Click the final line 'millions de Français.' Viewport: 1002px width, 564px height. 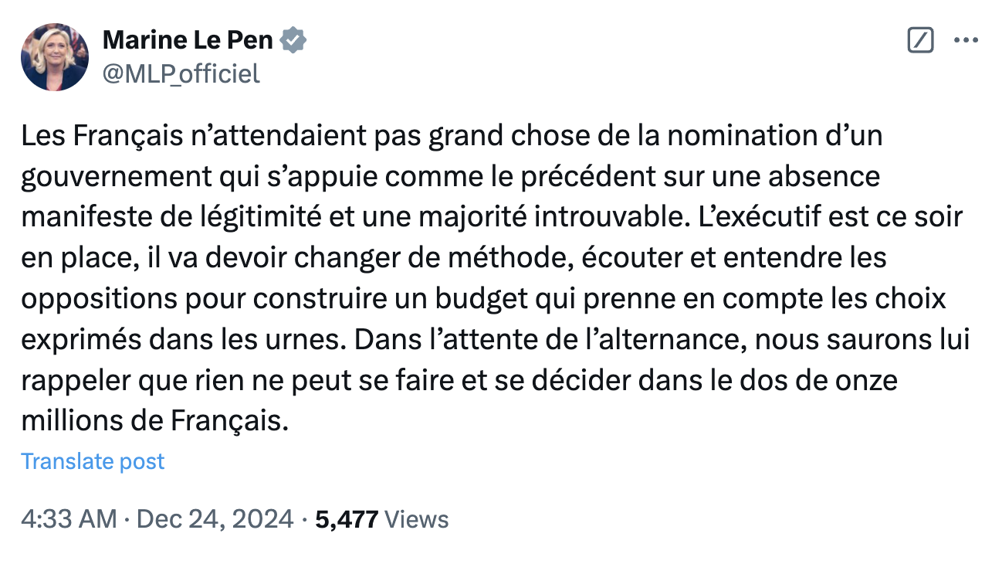point(154,419)
